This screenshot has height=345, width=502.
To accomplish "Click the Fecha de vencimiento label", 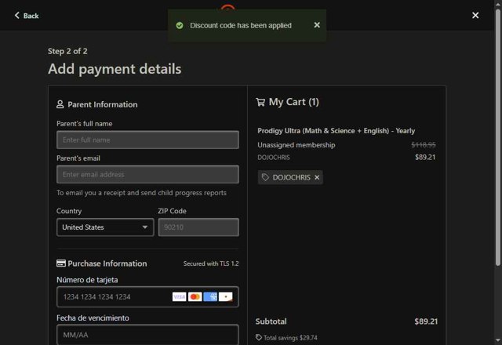I will pos(93,318).
